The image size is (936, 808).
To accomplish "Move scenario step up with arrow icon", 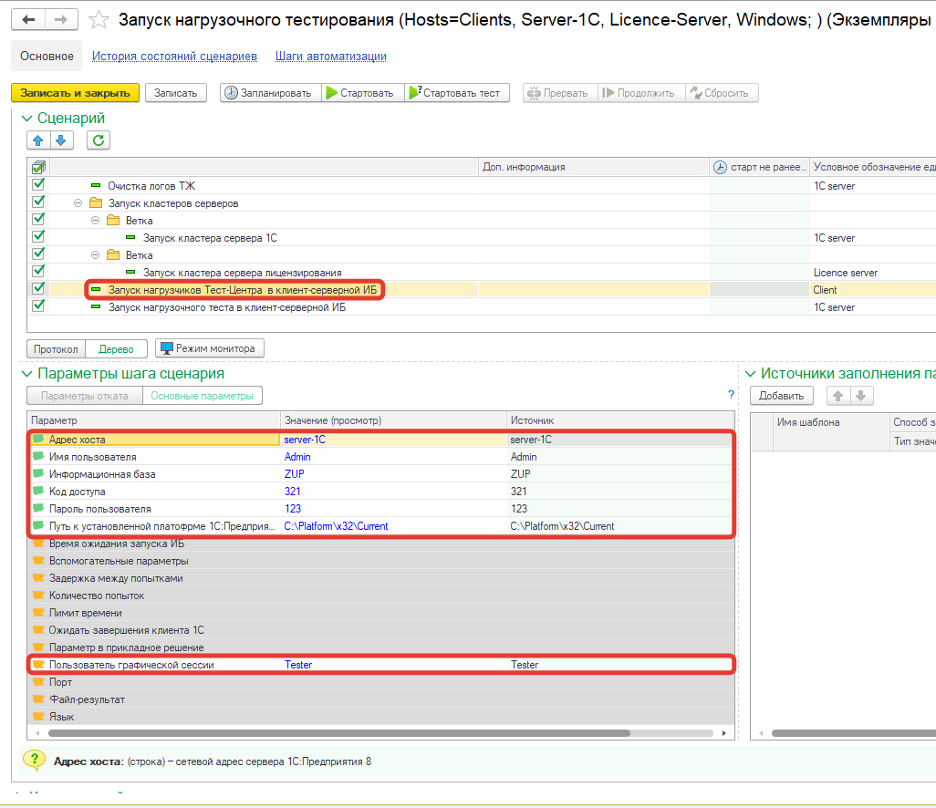I will click(x=38, y=140).
